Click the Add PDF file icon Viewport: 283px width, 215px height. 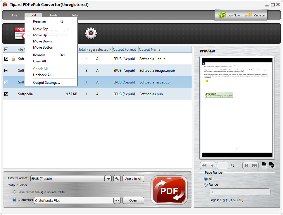tap(20, 33)
